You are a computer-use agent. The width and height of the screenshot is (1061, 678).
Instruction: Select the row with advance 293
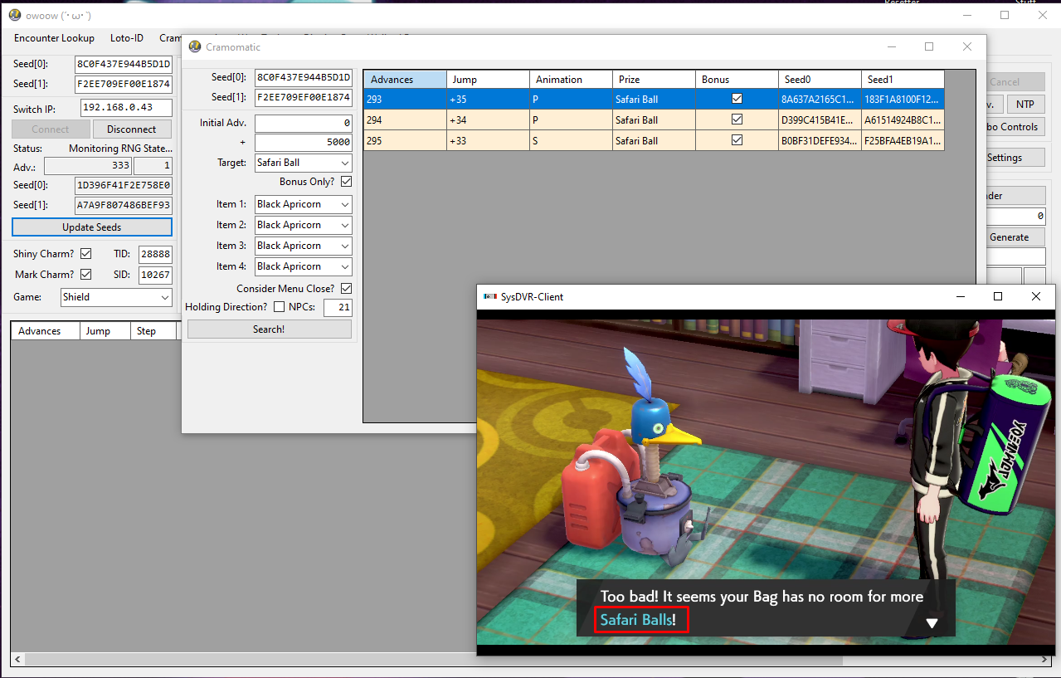click(x=654, y=99)
